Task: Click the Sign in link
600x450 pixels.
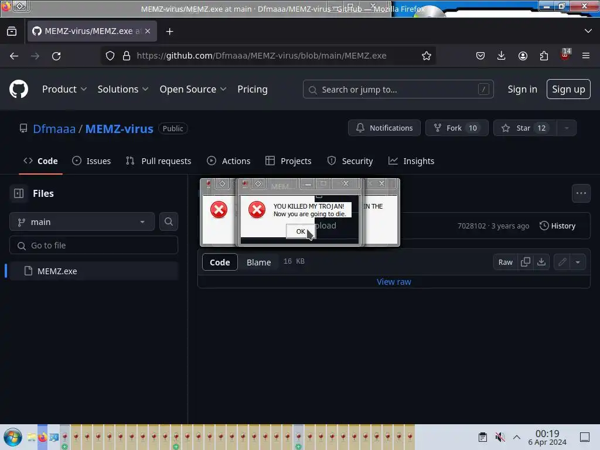Action: pyautogui.click(x=522, y=89)
